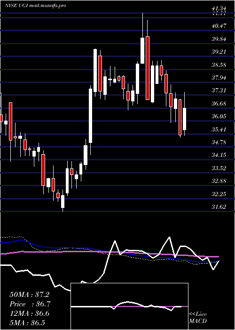Screen dimensions: 235x330
Task: Click inside the MACD inset chart box
Action: (129, 306)
